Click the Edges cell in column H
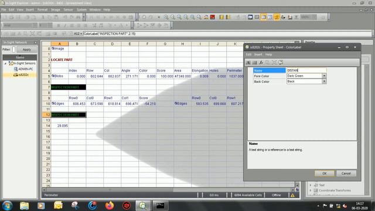The width and height of the screenshot is (375, 211). point(182,104)
